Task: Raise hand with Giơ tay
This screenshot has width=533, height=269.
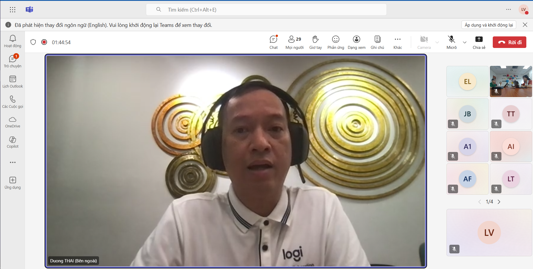Action: [315, 42]
